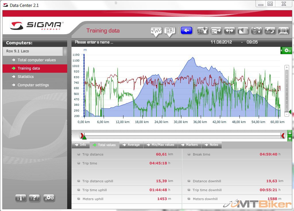Click the 'Please enter a name' field
This screenshot has width=294, height=211.
click(x=94, y=42)
